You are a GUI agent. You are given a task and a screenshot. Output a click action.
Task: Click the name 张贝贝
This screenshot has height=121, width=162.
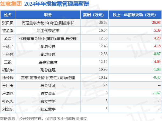8,23
